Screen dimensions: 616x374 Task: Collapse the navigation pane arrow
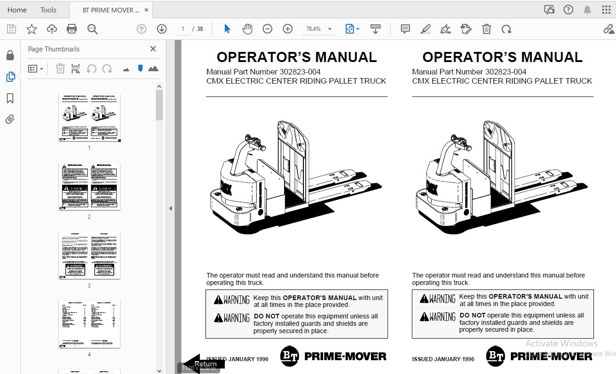[171, 208]
